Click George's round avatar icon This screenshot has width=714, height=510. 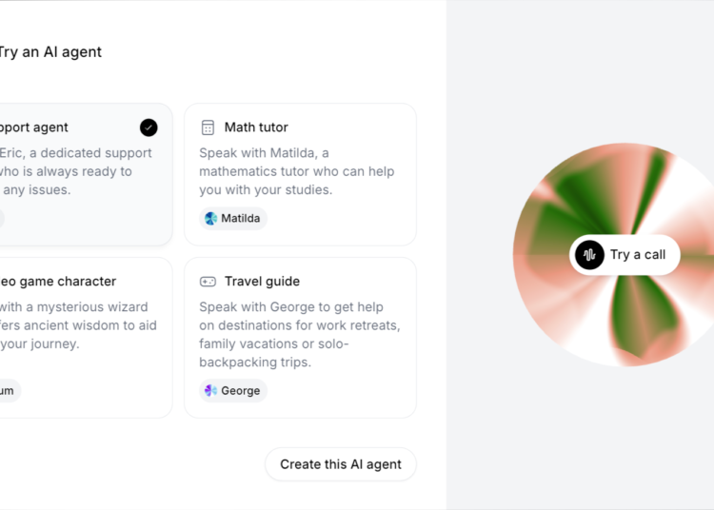[211, 391]
